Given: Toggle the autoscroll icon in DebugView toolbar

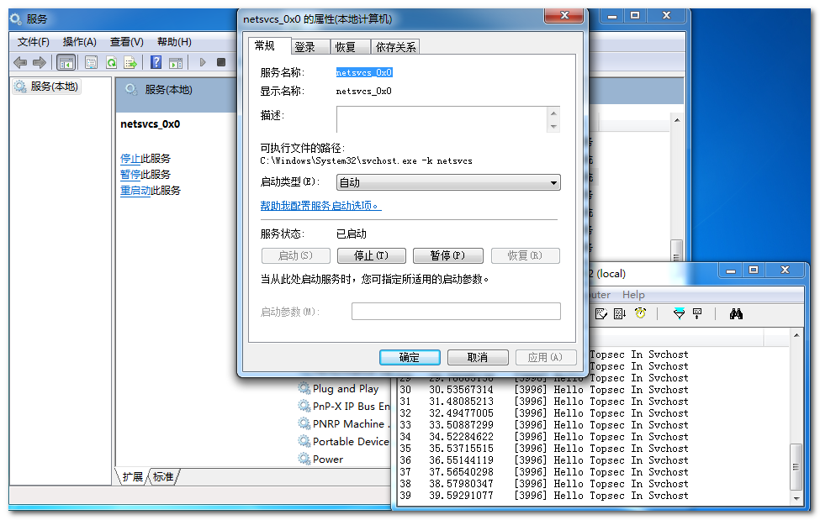Looking at the screenshot, I should [x=620, y=313].
